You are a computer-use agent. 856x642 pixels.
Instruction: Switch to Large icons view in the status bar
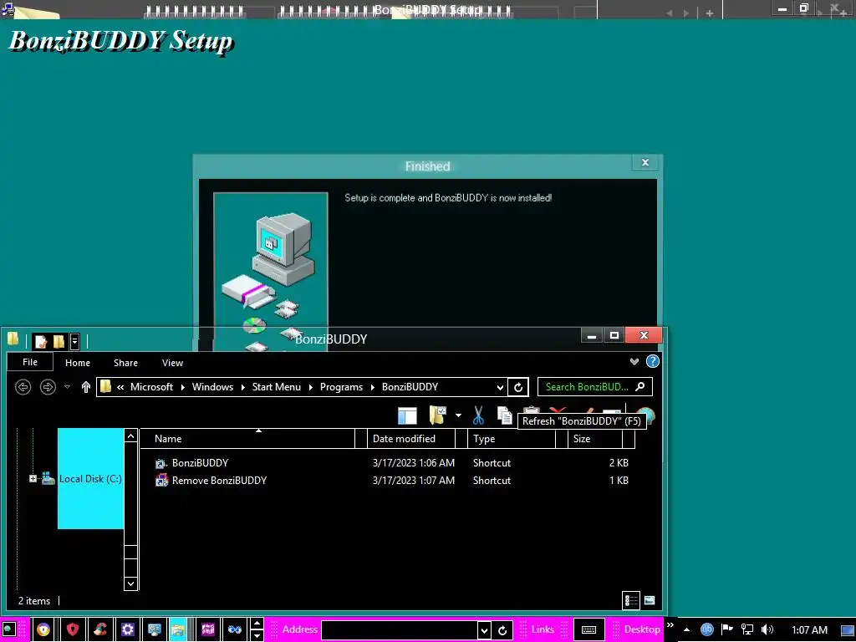pyautogui.click(x=650, y=600)
